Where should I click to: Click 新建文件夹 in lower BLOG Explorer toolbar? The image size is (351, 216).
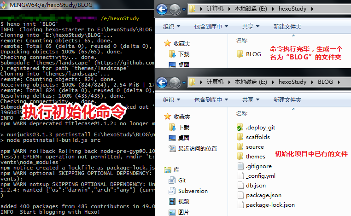pos(287,99)
